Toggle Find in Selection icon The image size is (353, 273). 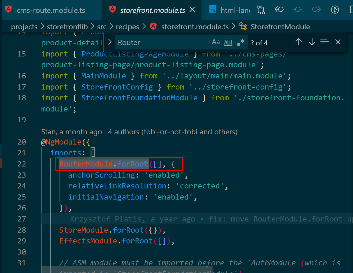click(325, 42)
